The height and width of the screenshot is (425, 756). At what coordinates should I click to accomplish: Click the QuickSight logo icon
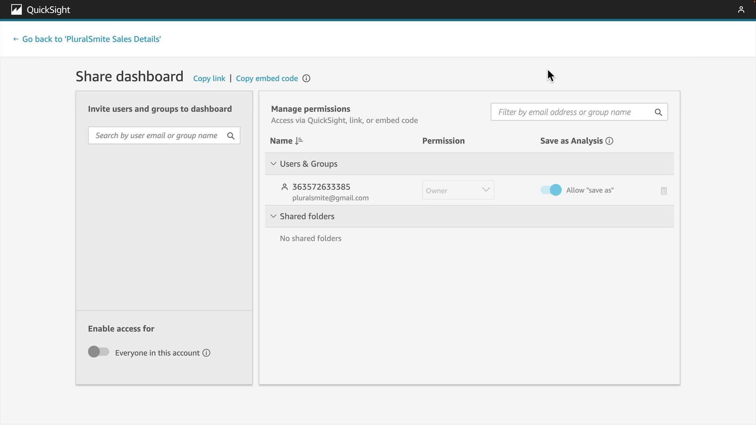[16, 9]
